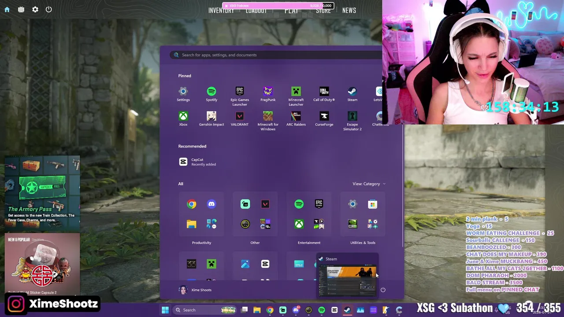Image resolution: width=564 pixels, height=317 pixels.
Task: Go to the CS2 home icon
Action: (7, 9)
